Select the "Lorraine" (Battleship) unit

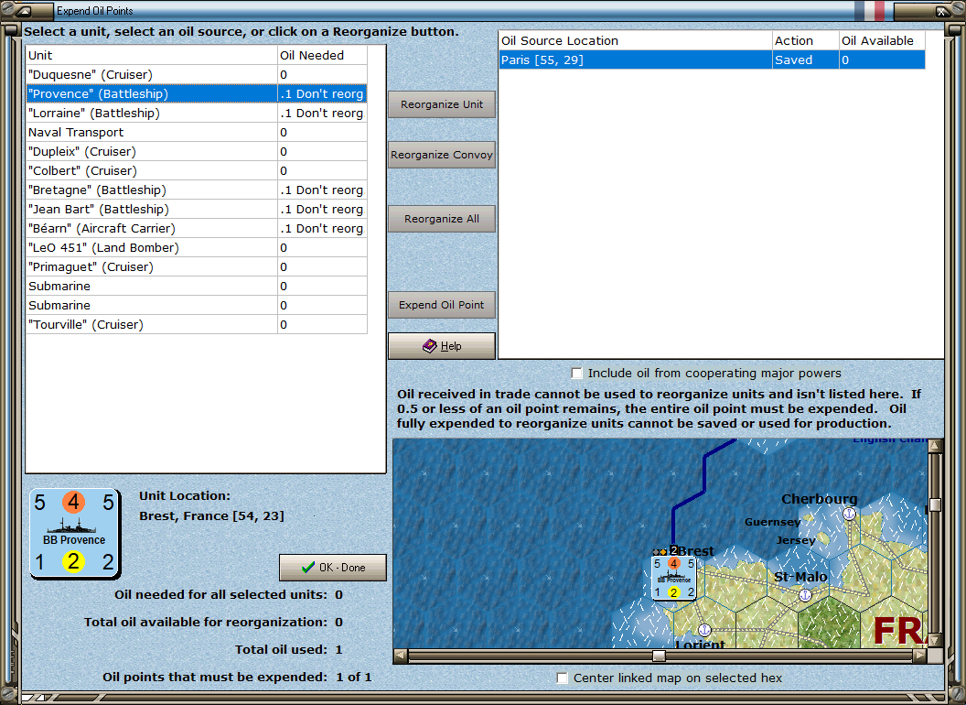click(197, 113)
